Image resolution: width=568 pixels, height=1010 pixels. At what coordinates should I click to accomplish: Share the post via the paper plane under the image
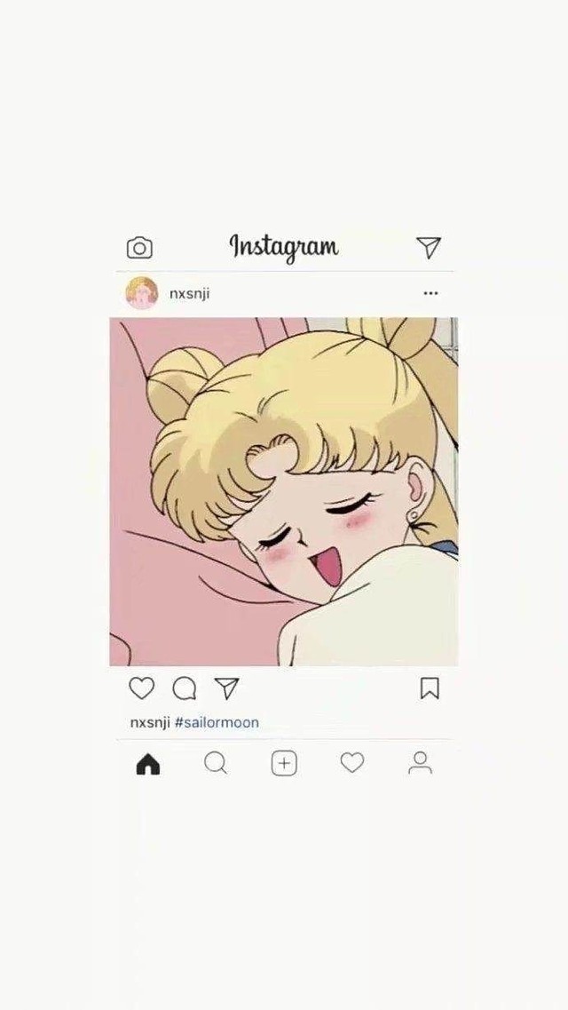coord(226,688)
